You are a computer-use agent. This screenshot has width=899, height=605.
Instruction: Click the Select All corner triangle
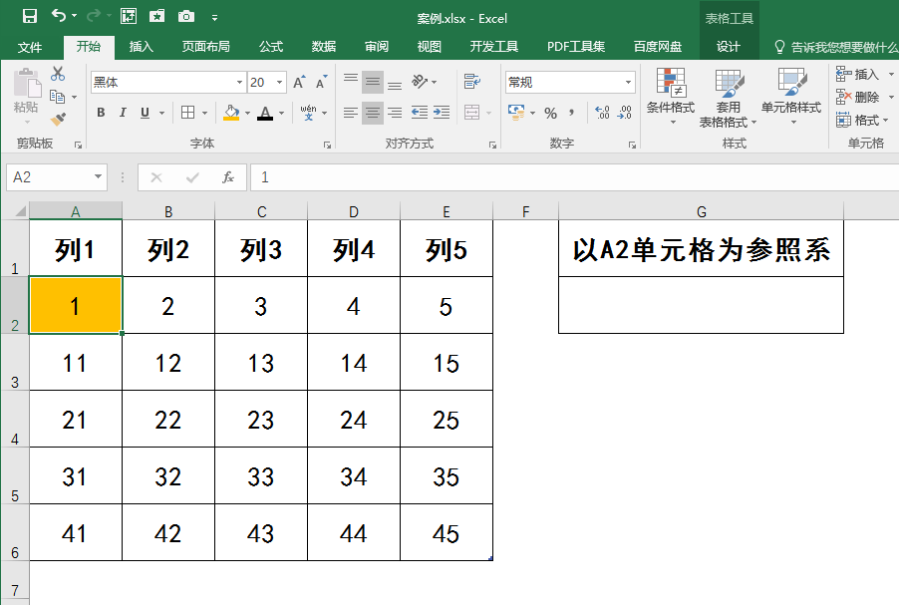pos(20,211)
